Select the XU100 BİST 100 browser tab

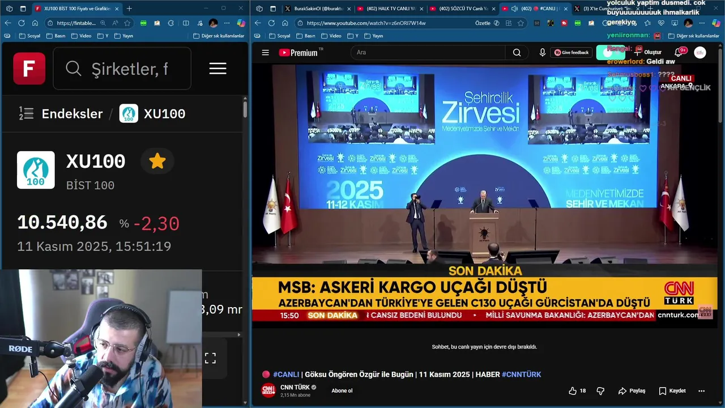[76, 8]
